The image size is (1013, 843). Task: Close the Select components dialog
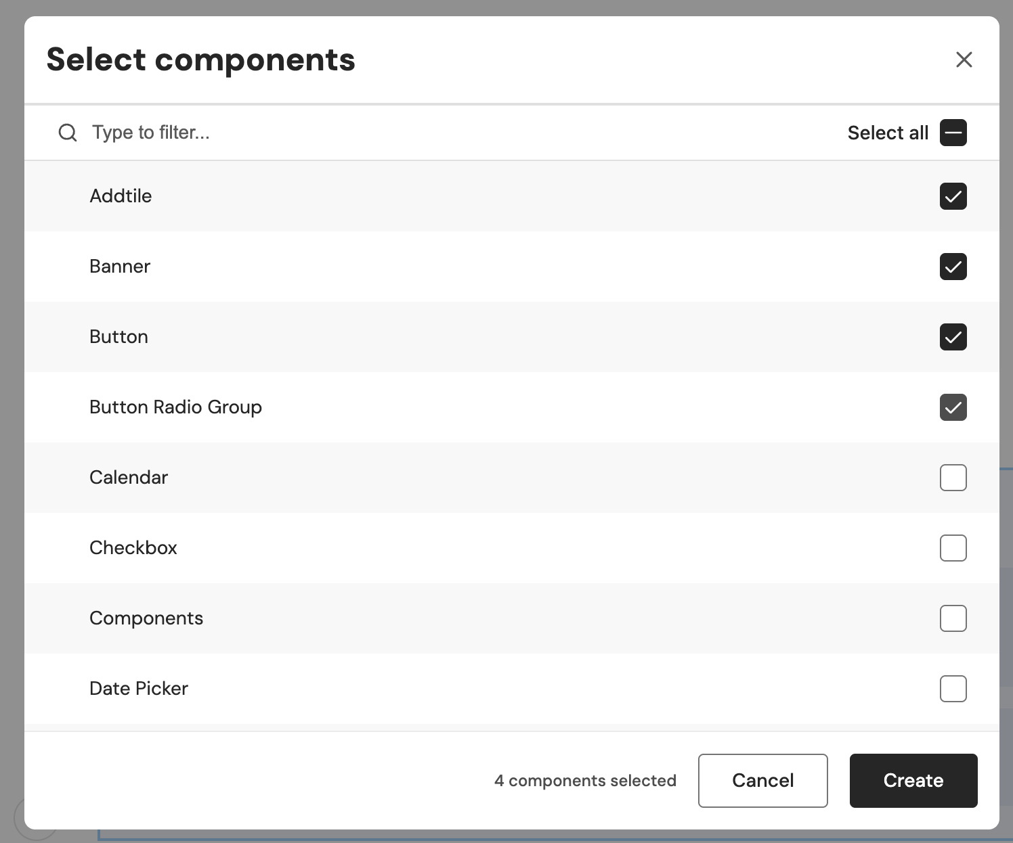pos(964,60)
